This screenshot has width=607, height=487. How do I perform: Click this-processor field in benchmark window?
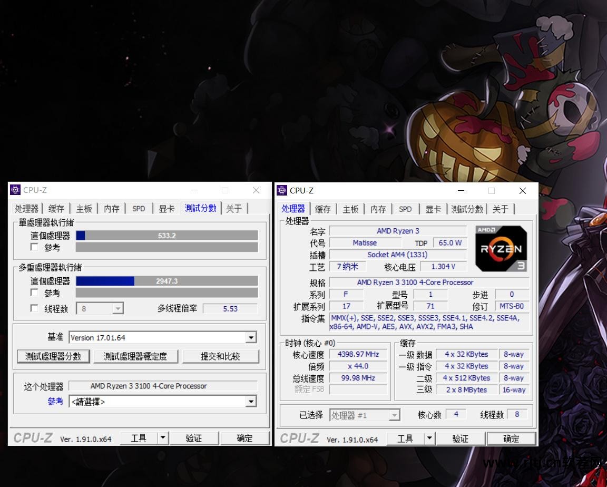pyautogui.click(x=163, y=386)
